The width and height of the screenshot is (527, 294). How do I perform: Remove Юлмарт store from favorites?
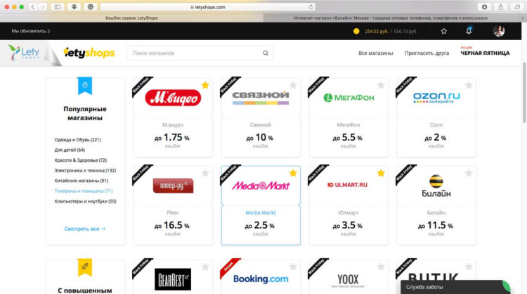[381, 173]
